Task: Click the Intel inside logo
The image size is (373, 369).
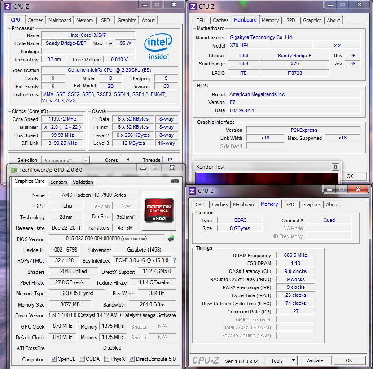Action: coord(158,46)
